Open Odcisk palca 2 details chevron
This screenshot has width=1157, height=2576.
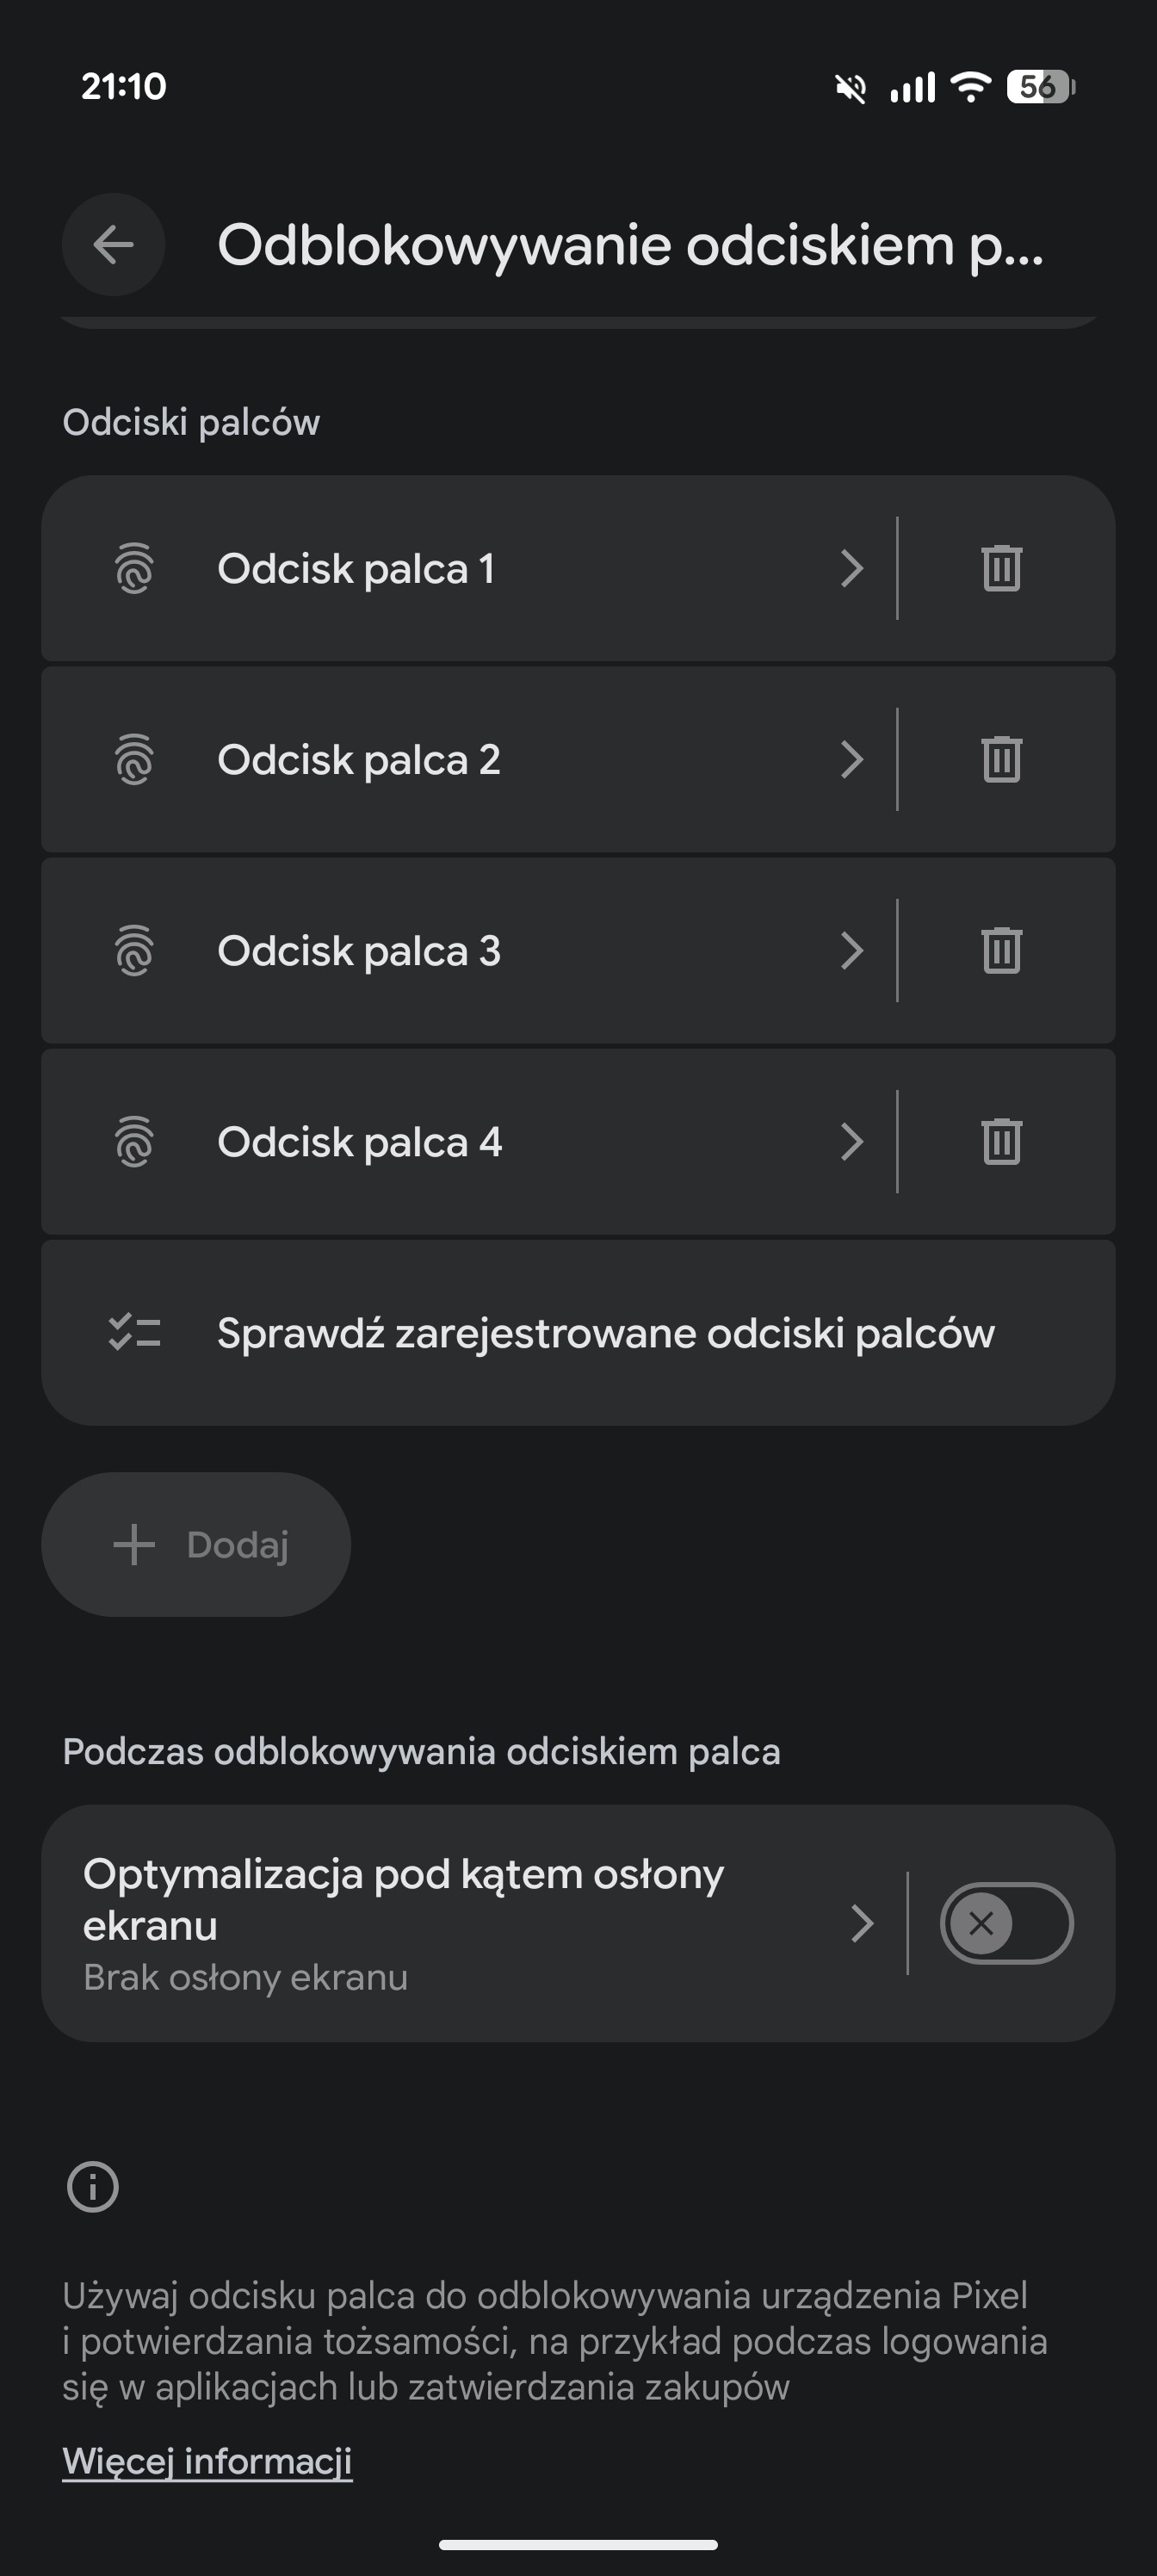(851, 760)
